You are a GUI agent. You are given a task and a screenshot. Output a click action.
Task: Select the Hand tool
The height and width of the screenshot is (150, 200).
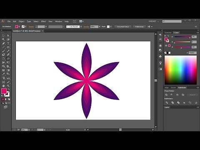(x=3, y=86)
